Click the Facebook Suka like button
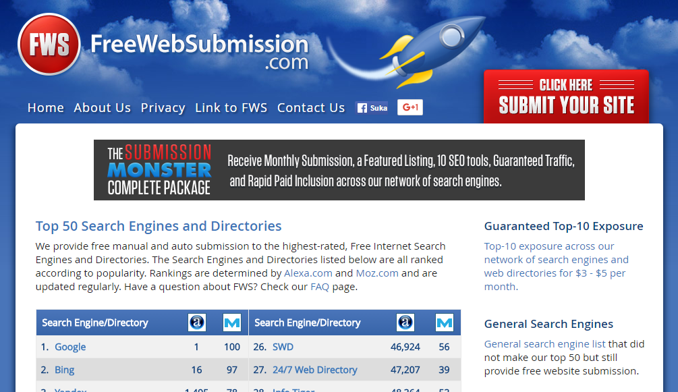 click(x=372, y=108)
